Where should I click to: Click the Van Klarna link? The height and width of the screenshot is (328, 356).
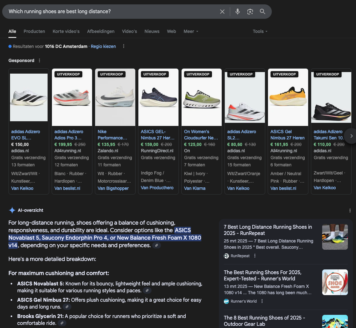click(195, 188)
